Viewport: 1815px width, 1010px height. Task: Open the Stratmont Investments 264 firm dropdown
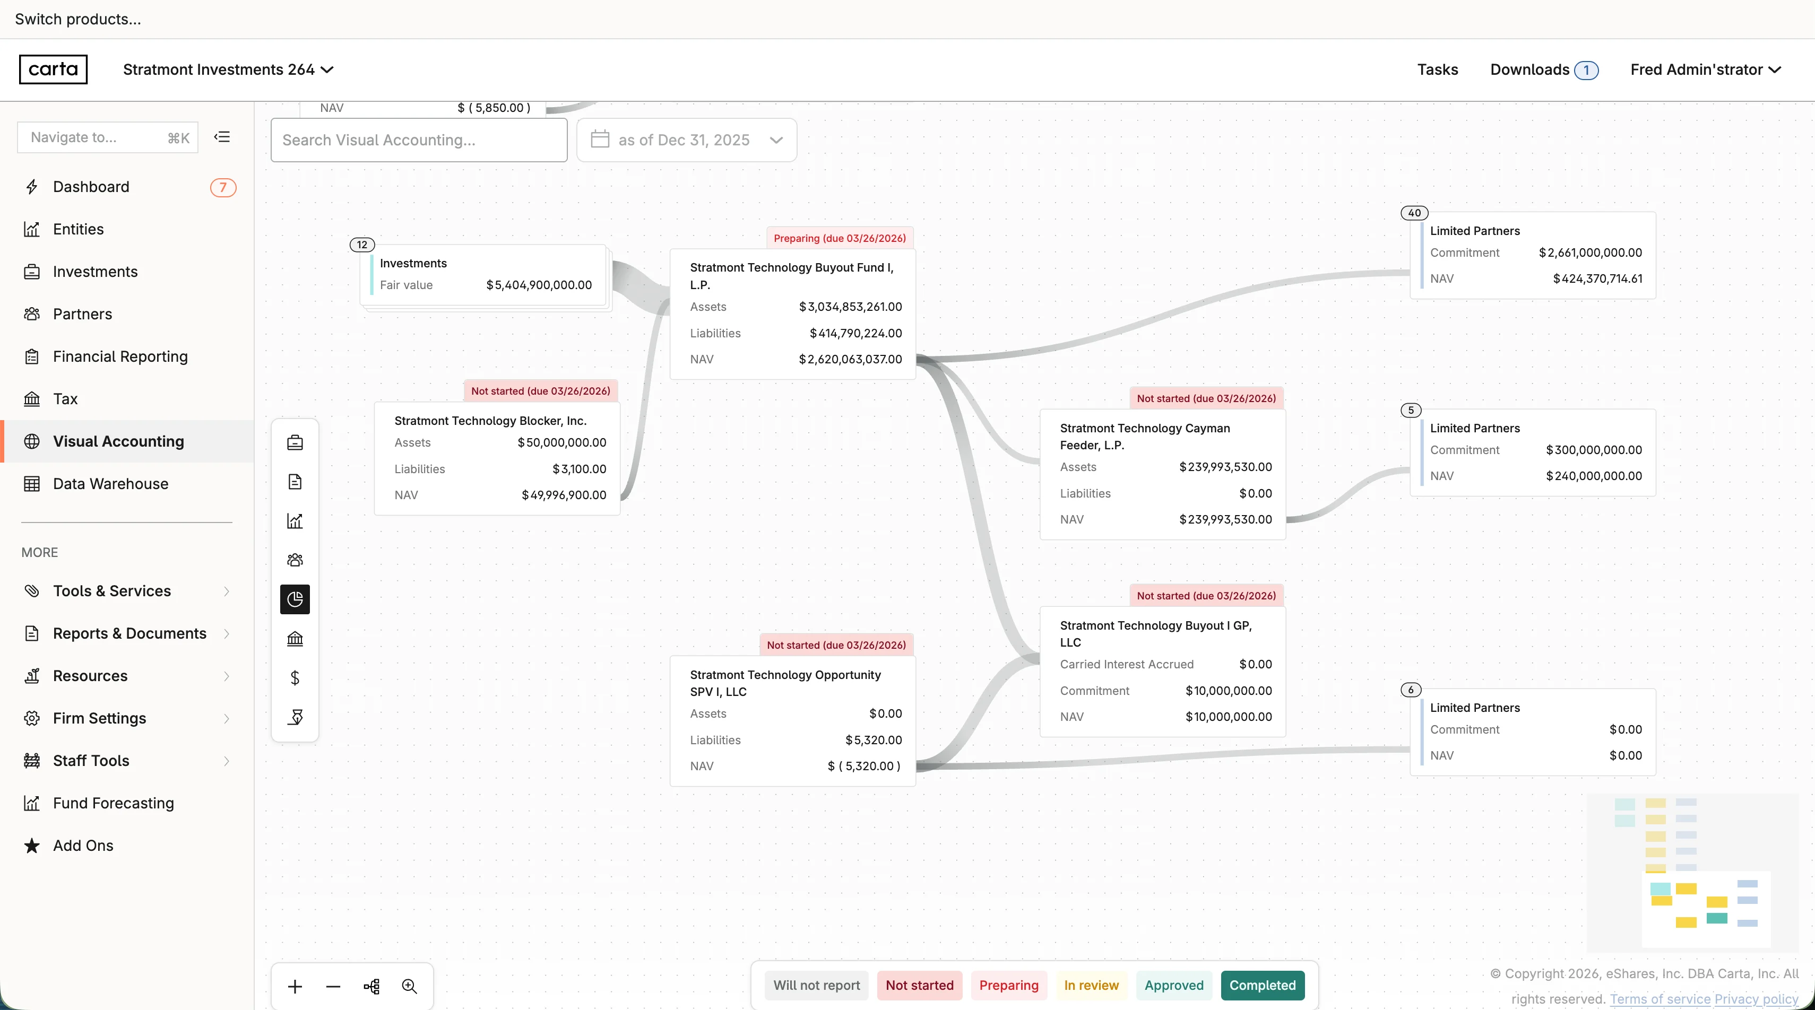[x=228, y=69]
